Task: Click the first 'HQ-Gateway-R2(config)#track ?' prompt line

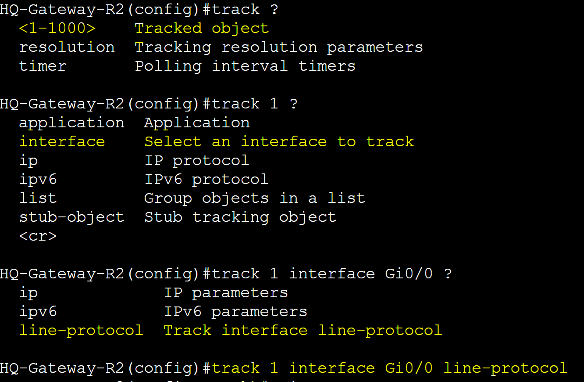Action: 139,10
